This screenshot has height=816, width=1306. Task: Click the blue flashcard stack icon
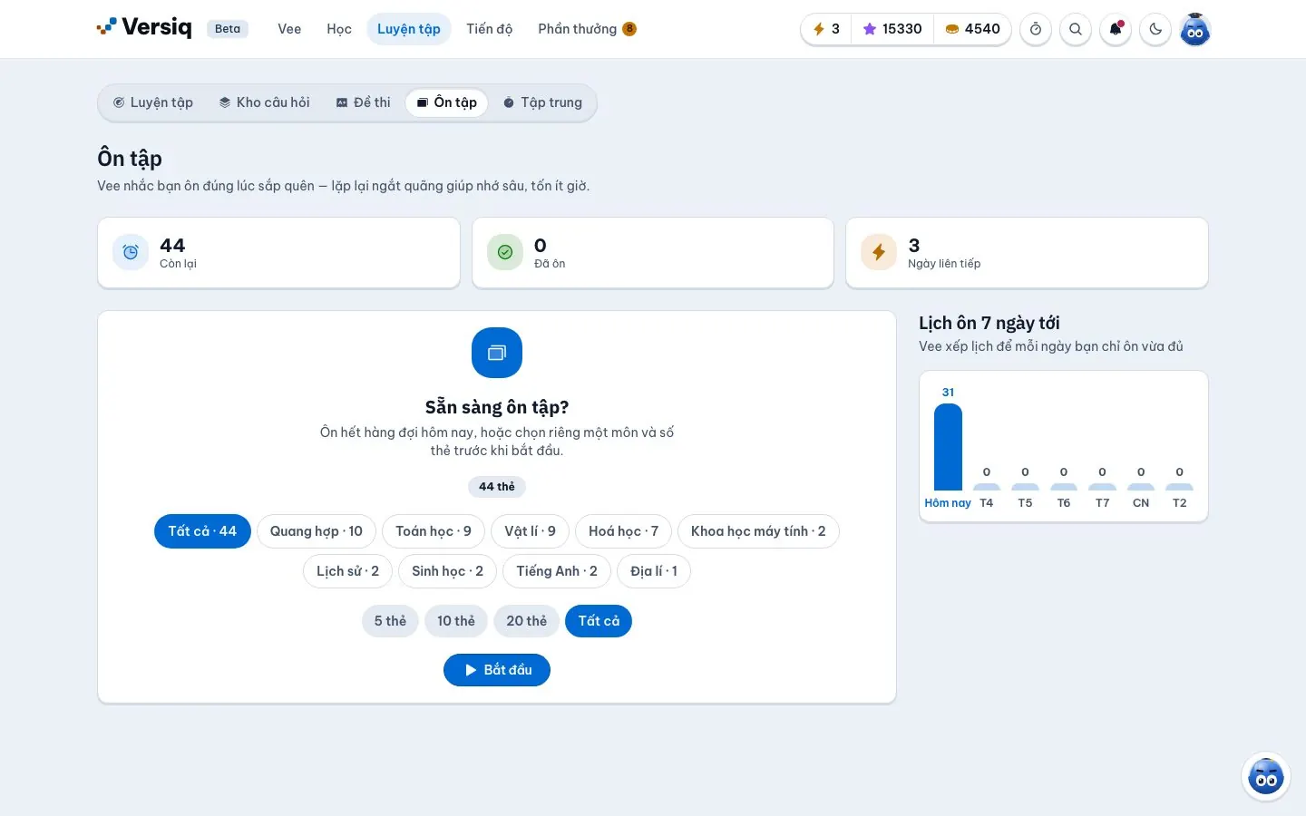497,353
